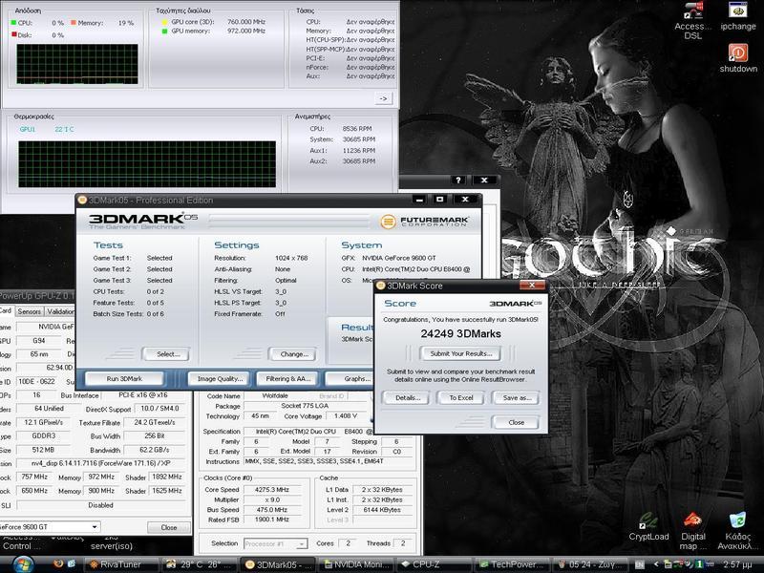Click the GPU temperature graph
The width and height of the screenshot is (764, 573).
click(147, 164)
